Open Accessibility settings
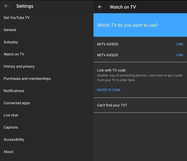The image size is (187, 161). point(47,140)
